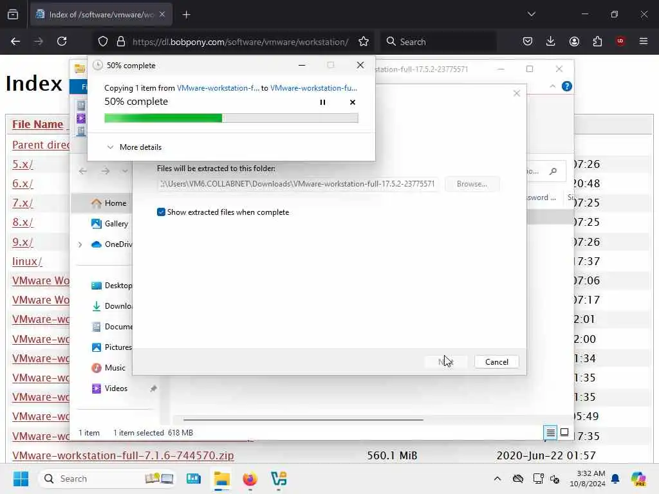Click the Firefox Search box

click(440, 42)
